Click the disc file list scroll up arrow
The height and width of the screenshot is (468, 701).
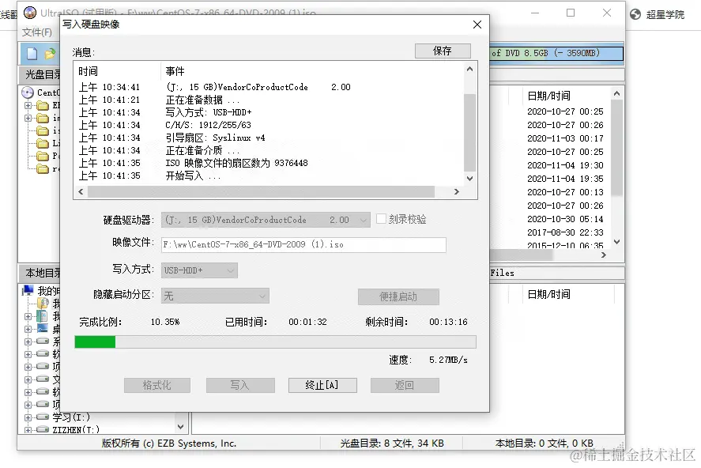coord(617,93)
